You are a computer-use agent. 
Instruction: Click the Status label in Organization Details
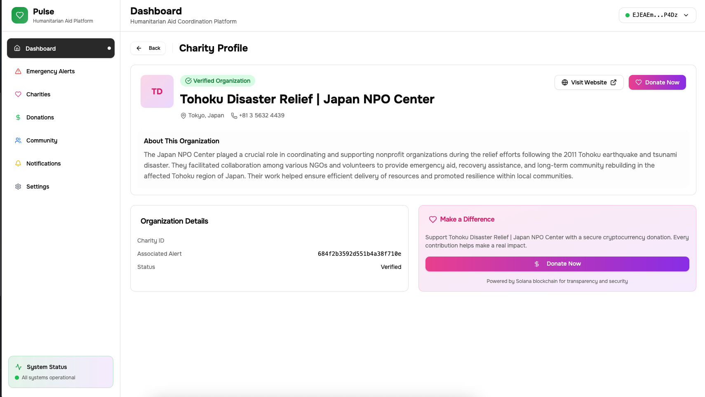click(146, 267)
